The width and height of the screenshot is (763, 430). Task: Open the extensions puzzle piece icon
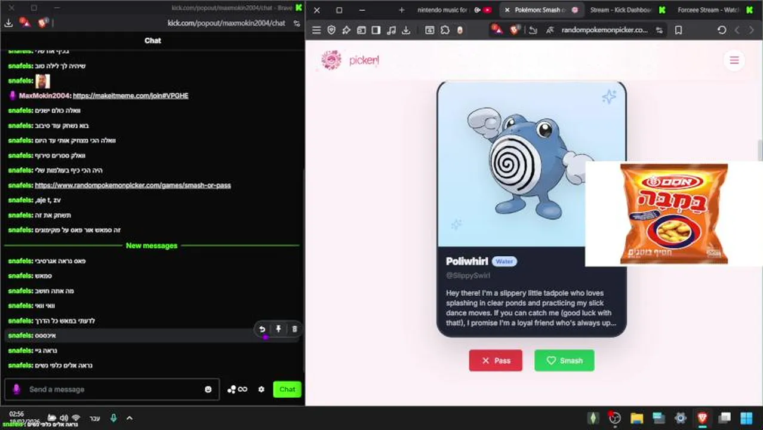coord(445,30)
